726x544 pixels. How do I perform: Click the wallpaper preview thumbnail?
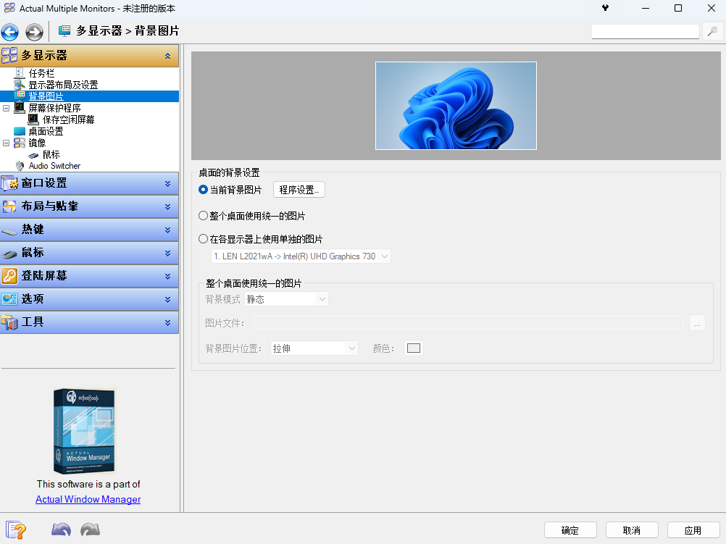point(456,106)
